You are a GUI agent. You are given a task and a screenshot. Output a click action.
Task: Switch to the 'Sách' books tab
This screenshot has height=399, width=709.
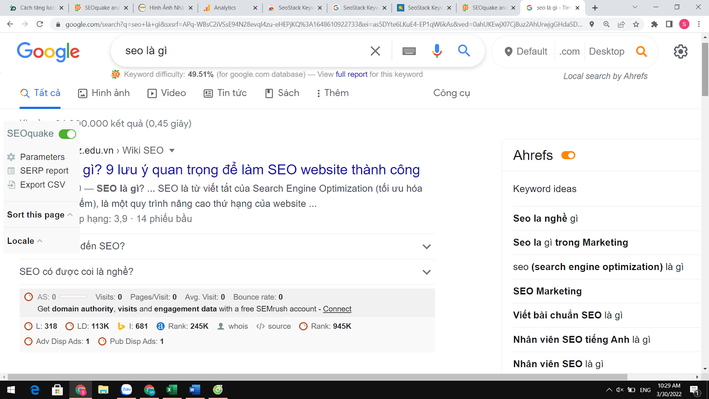pyautogui.click(x=282, y=93)
